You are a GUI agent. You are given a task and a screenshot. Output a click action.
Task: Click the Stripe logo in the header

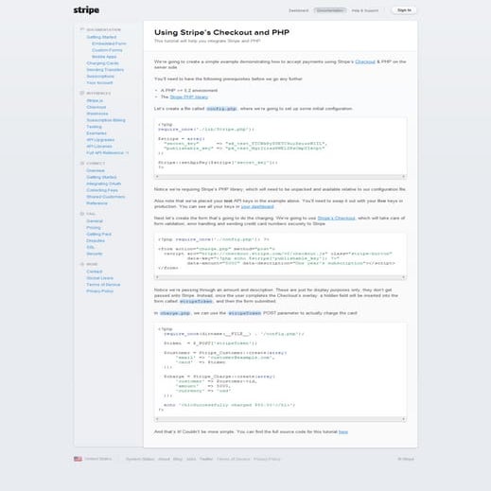pyautogui.click(x=86, y=10)
